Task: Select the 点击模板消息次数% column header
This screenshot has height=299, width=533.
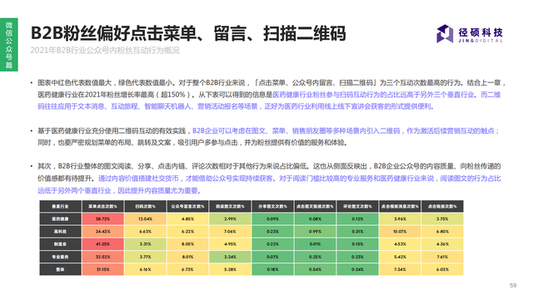Action: click(x=400, y=206)
